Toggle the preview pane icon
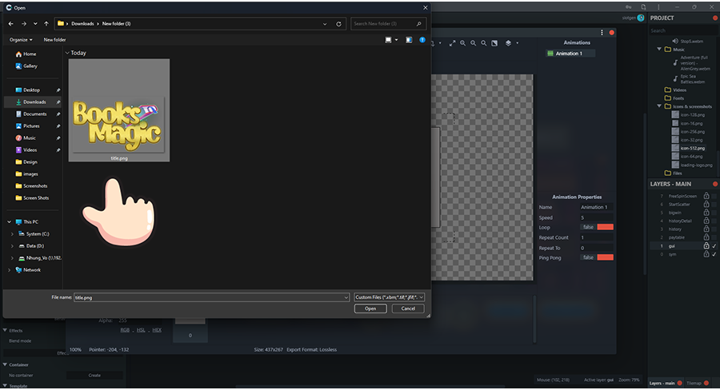The height and width of the screenshot is (390, 720). click(409, 40)
